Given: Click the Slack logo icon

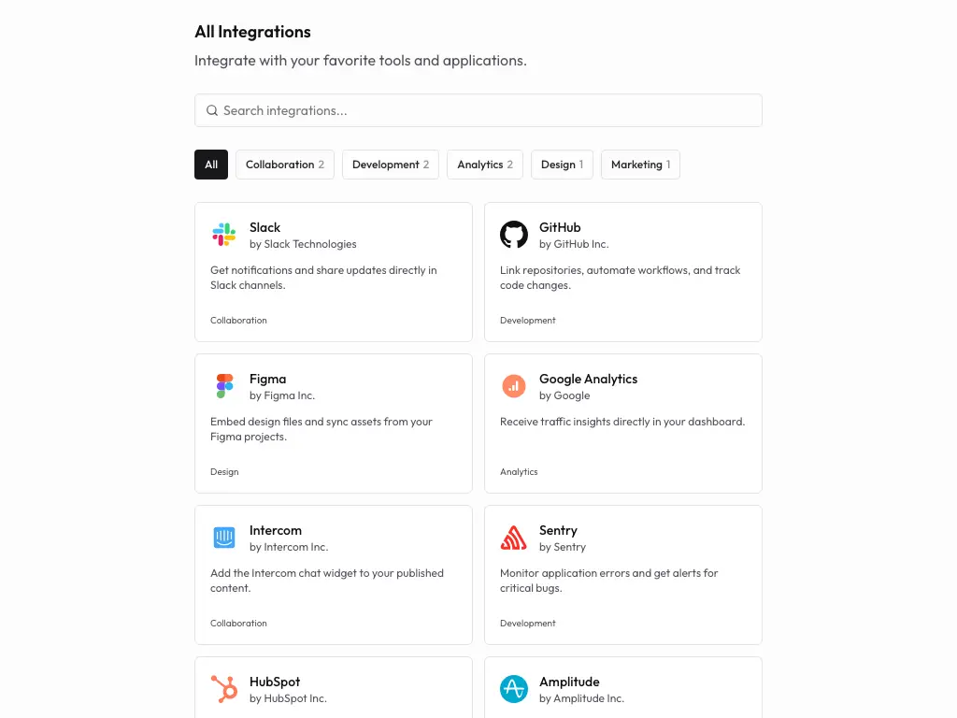Looking at the screenshot, I should tap(223, 235).
